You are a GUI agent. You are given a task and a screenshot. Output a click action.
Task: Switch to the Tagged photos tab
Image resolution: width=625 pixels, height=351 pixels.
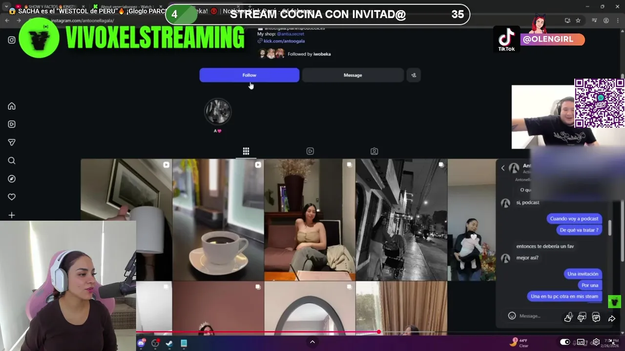coord(374,151)
